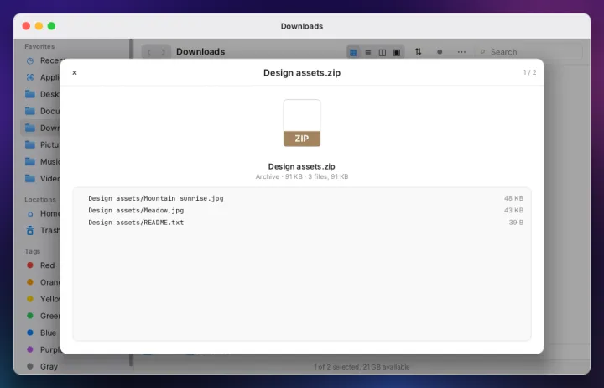Click the Search field

click(528, 52)
